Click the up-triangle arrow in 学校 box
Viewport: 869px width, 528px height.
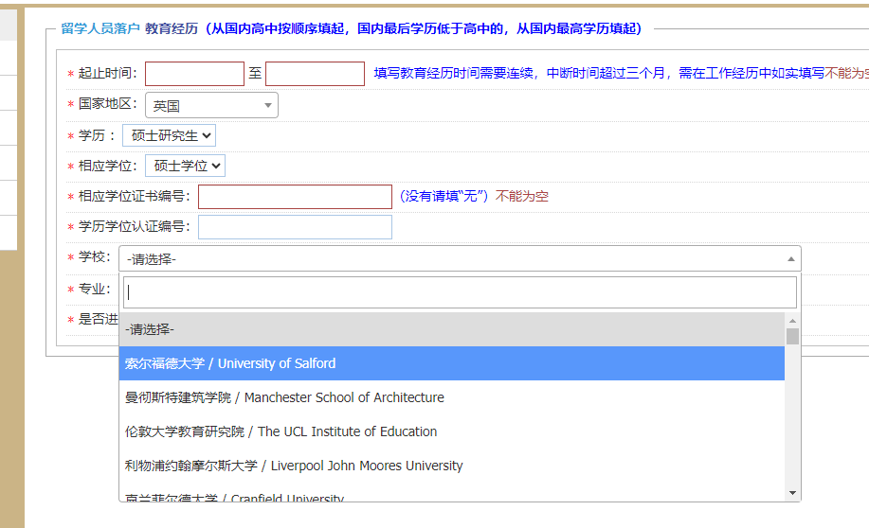tap(791, 258)
